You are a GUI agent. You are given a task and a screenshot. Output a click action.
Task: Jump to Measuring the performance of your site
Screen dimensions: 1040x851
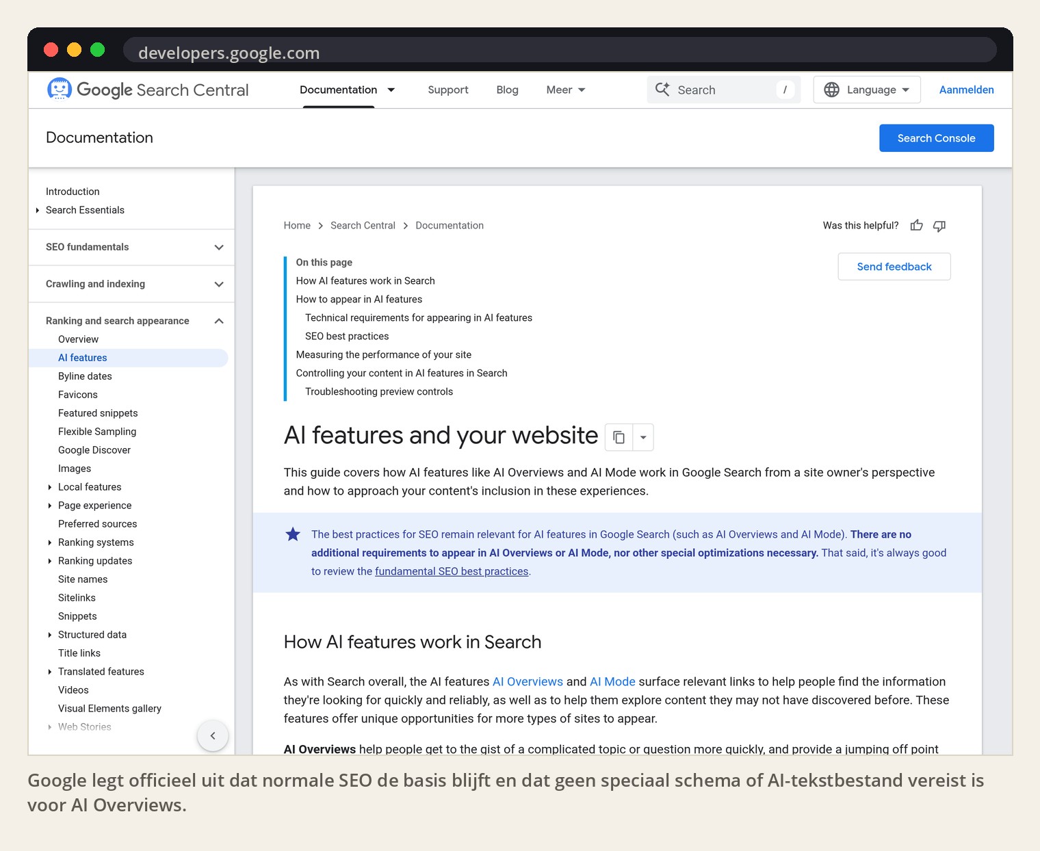point(384,355)
